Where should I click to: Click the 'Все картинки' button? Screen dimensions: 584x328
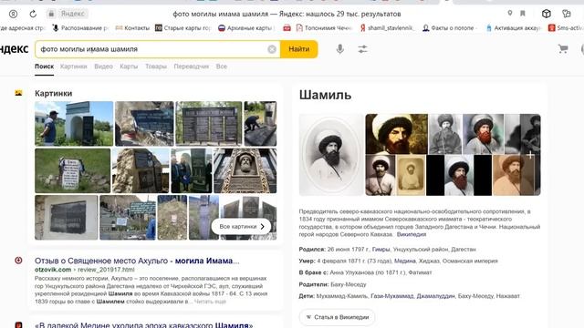pos(241,226)
